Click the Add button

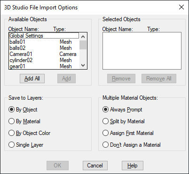(x=66, y=79)
